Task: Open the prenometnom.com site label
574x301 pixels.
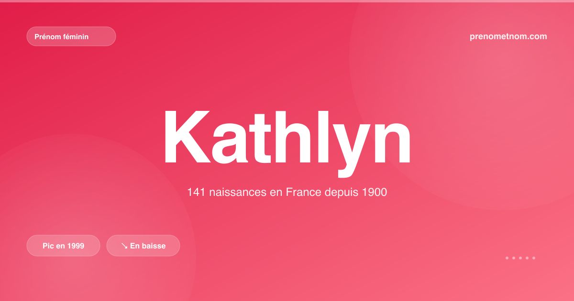Action: [508, 36]
